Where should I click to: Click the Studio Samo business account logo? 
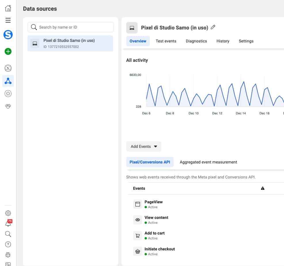8,34
